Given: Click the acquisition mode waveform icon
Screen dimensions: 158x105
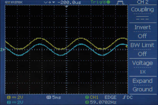Looking at the screenshot, I should 120,2.
